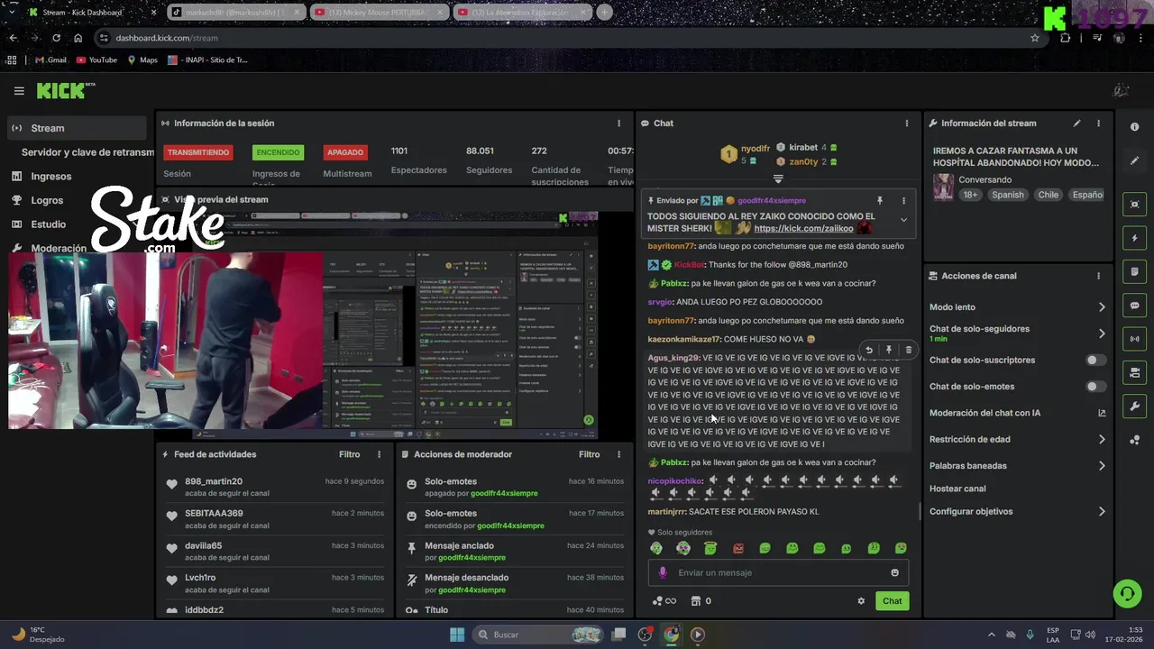Pin the Agus_king29 message
Image resolution: width=1154 pixels, height=649 pixels.
click(x=889, y=350)
